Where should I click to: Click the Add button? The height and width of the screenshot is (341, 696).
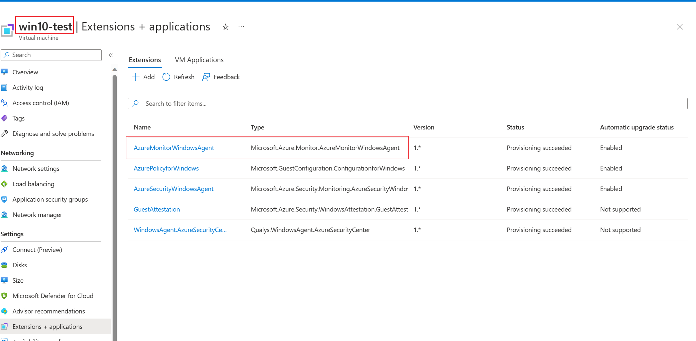(x=143, y=77)
